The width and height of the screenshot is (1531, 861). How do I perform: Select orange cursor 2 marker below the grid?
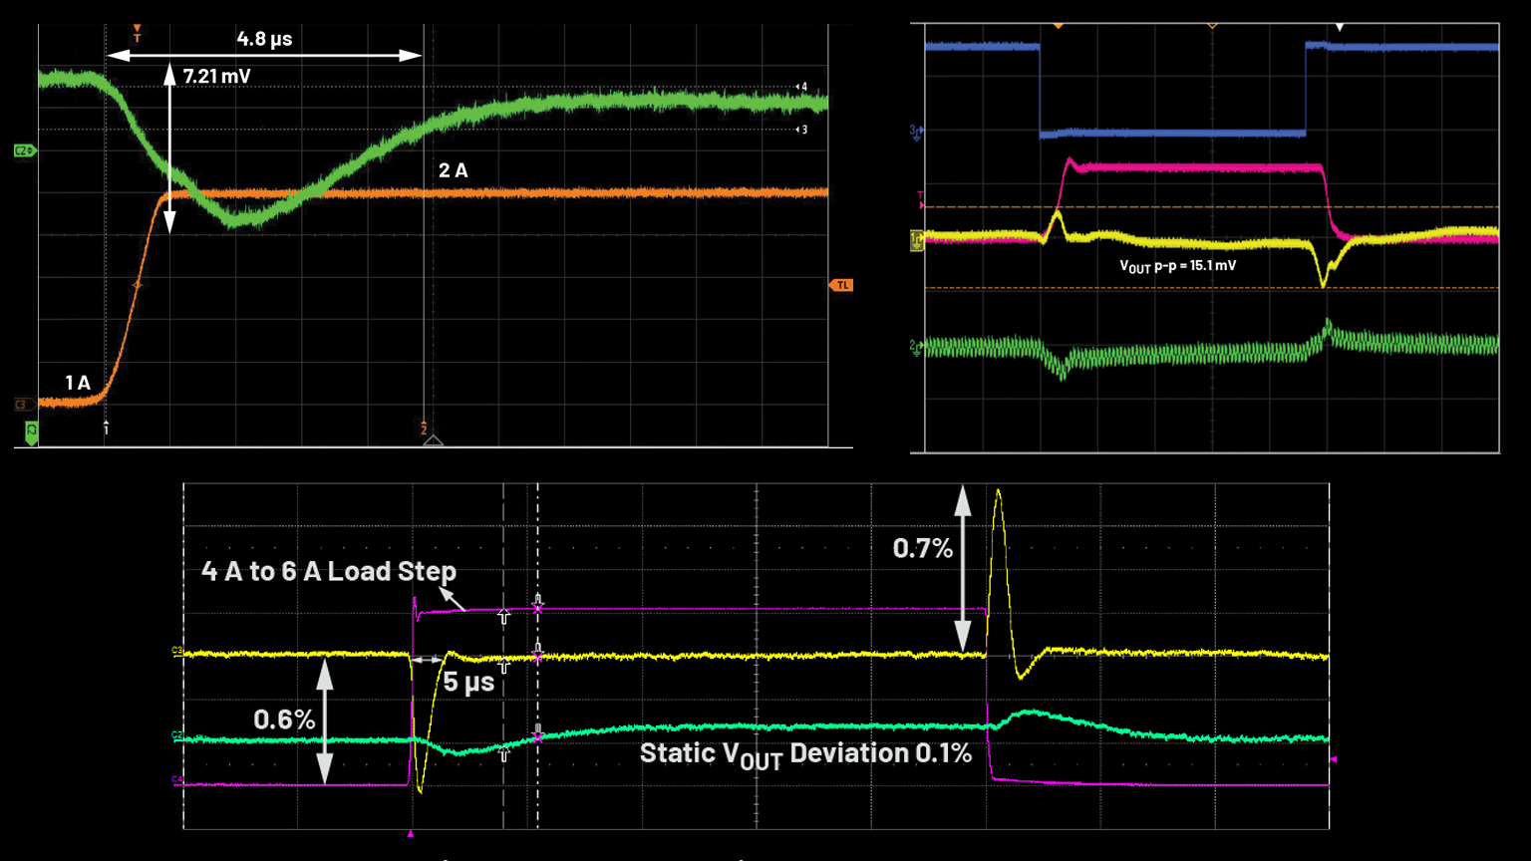(x=424, y=430)
